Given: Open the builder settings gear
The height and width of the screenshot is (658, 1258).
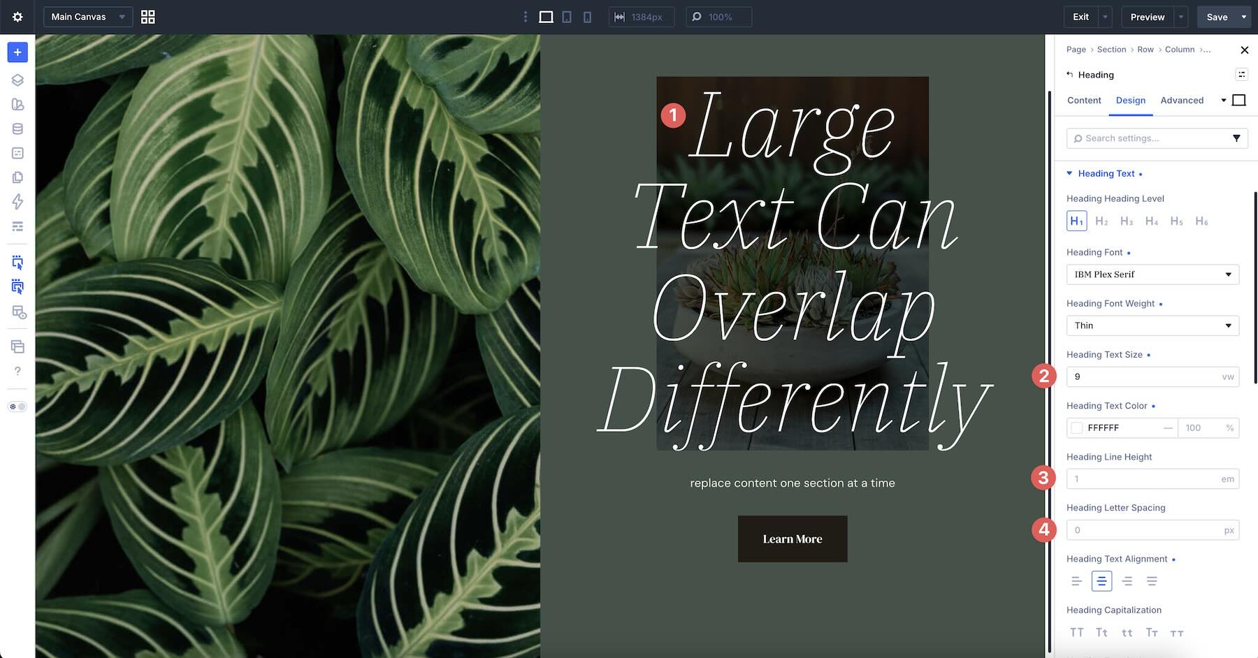Looking at the screenshot, I should point(17,17).
